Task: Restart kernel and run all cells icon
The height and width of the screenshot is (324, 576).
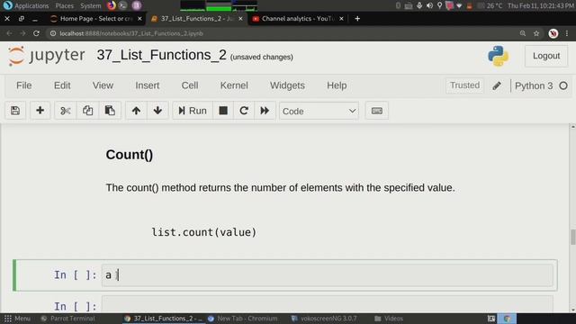Action: (x=265, y=111)
